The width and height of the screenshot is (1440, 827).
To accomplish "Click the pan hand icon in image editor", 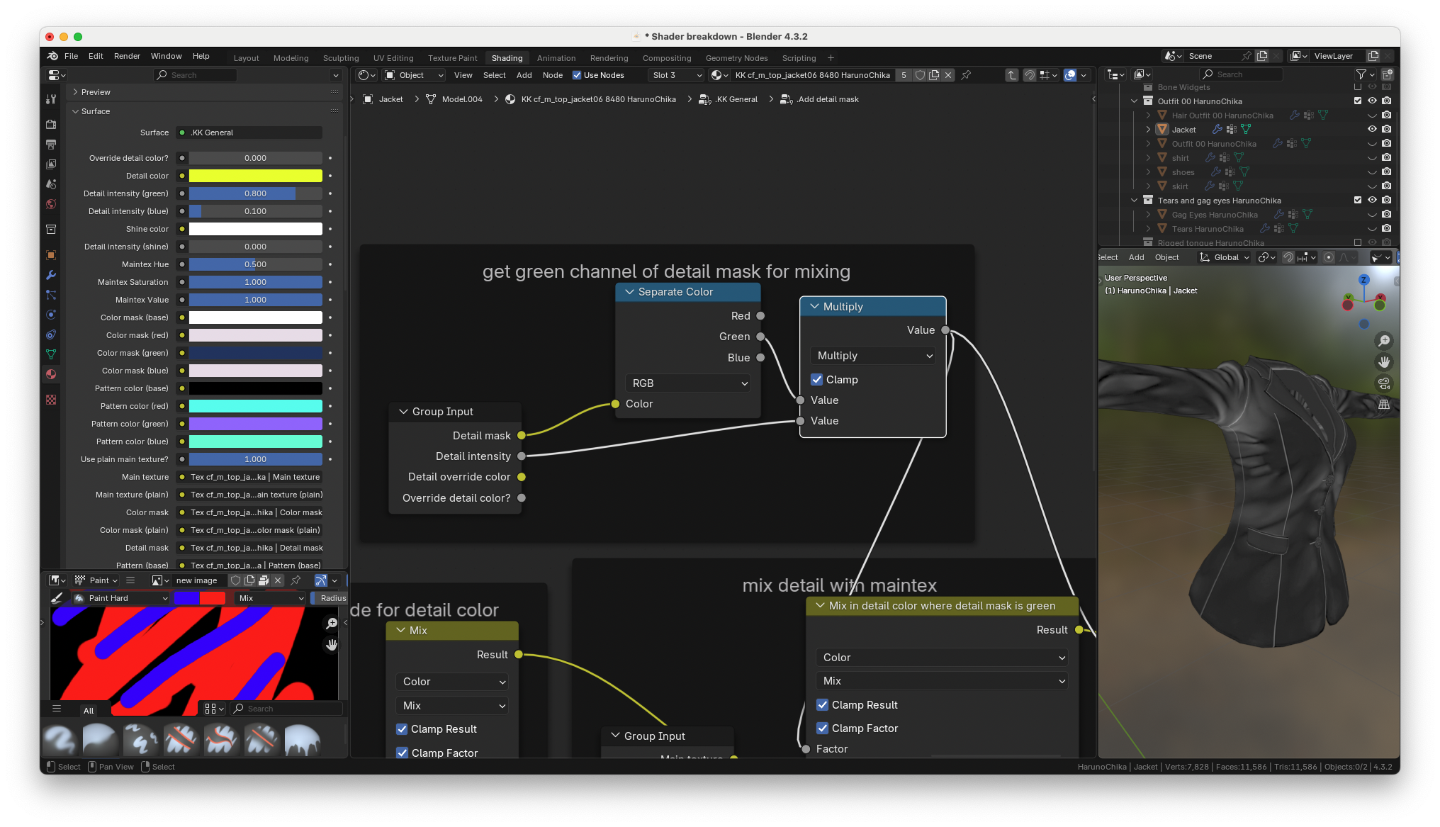I will pos(332,645).
